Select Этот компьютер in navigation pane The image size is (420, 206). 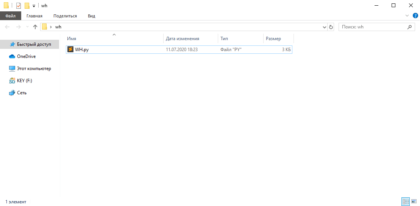[x=30, y=69]
